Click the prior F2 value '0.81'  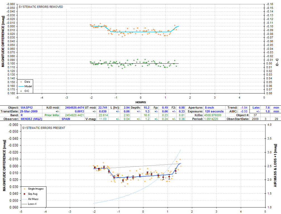[x=182, y=115]
